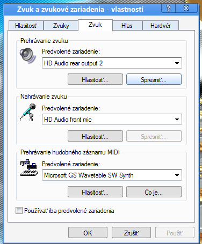Enable Používať iba predvolené zariadenia checkbox
Image resolution: width=202 pixels, height=244 pixels.
(19, 211)
